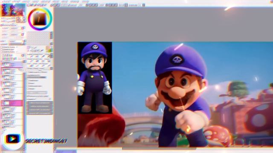Toggle the Selection Source checkbox

(2, 52)
